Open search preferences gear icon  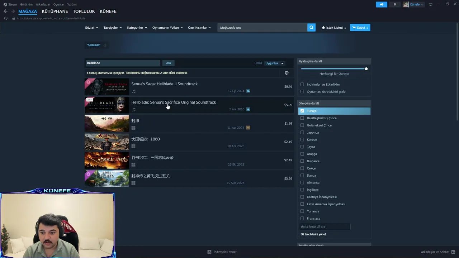pyautogui.click(x=287, y=73)
